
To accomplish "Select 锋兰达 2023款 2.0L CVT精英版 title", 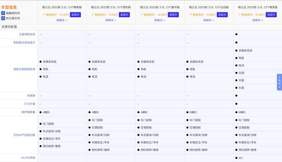I will (x=62, y=7).
